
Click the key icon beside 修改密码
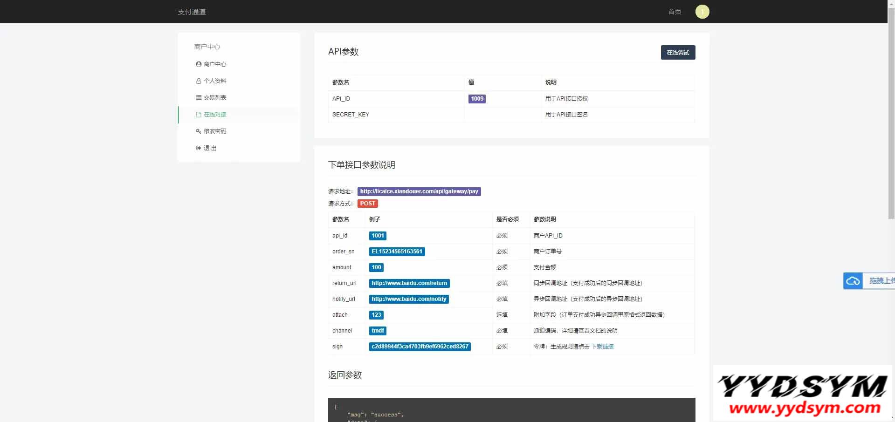point(199,131)
